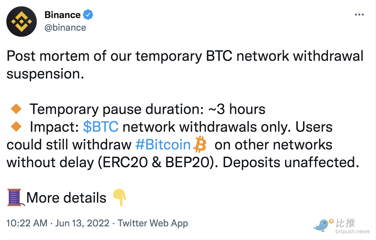376x240 pixels.
Task: Click the Jun 13, 2022 date
Action: (x=82, y=223)
